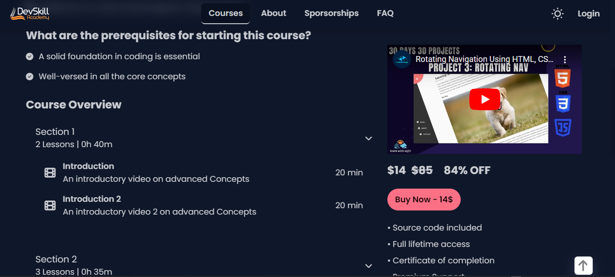Click the Buy Now - 14$ button
Screen dimensions: 615x277
tap(424, 200)
